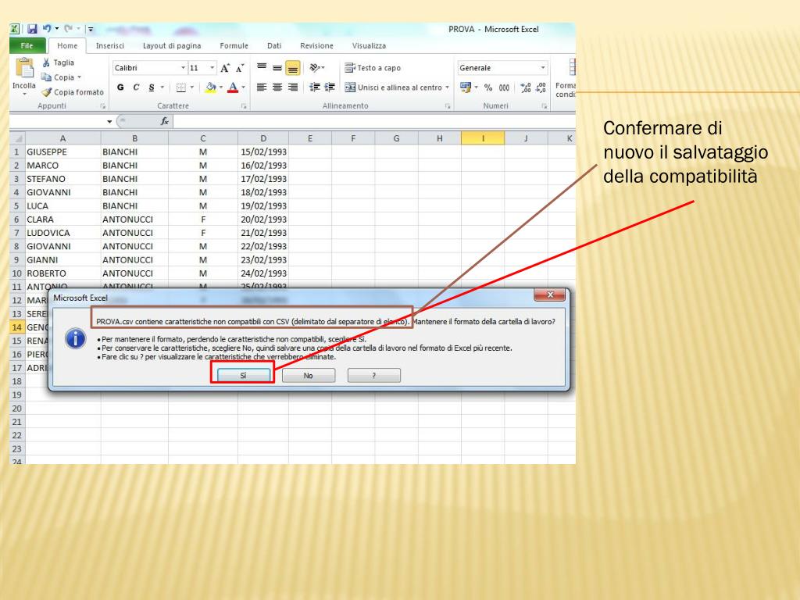Switch to the Layout di pagina tab
This screenshot has width=800, height=600.
(x=172, y=45)
